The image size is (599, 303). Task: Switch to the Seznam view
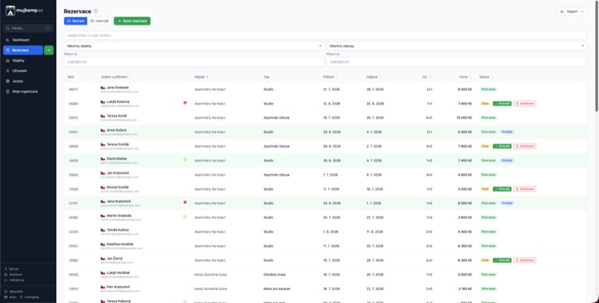click(x=75, y=21)
